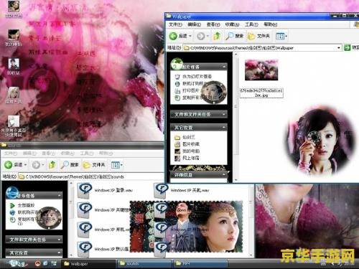This screenshot has height=269, width=359.
Task: Click Search (搜索) in Wallpaper window toolbar
Action: (235, 36)
